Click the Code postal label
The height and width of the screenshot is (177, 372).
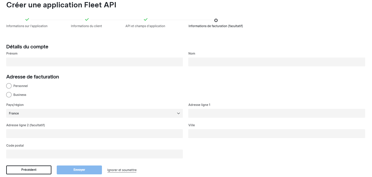tap(15, 145)
